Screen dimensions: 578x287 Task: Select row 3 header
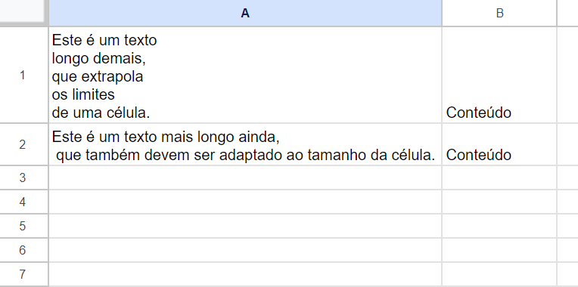(x=24, y=177)
